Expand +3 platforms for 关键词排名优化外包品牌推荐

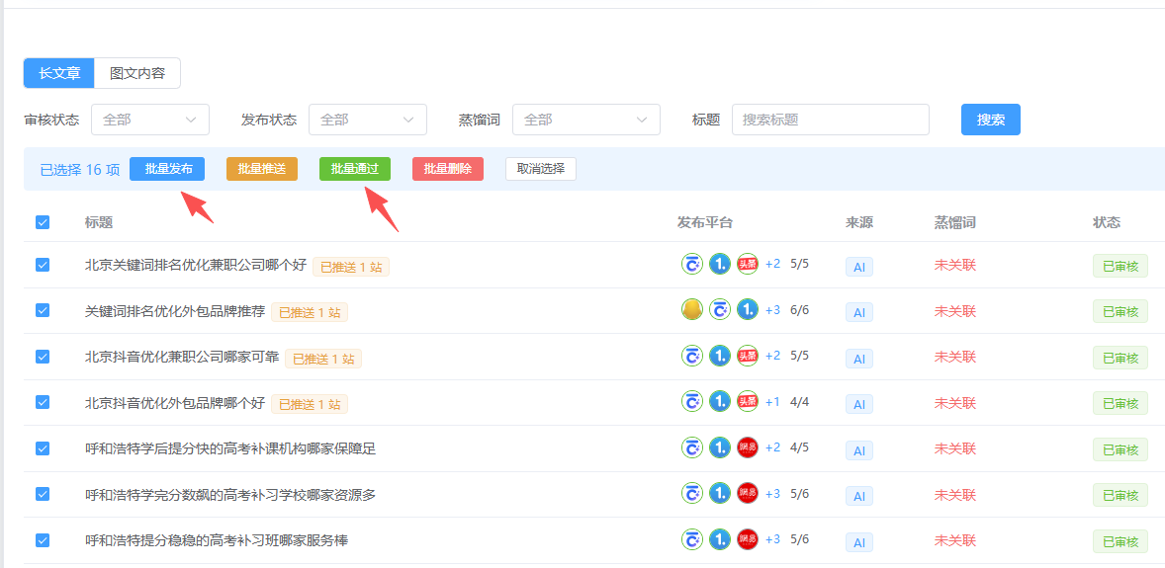[x=772, y=309]
